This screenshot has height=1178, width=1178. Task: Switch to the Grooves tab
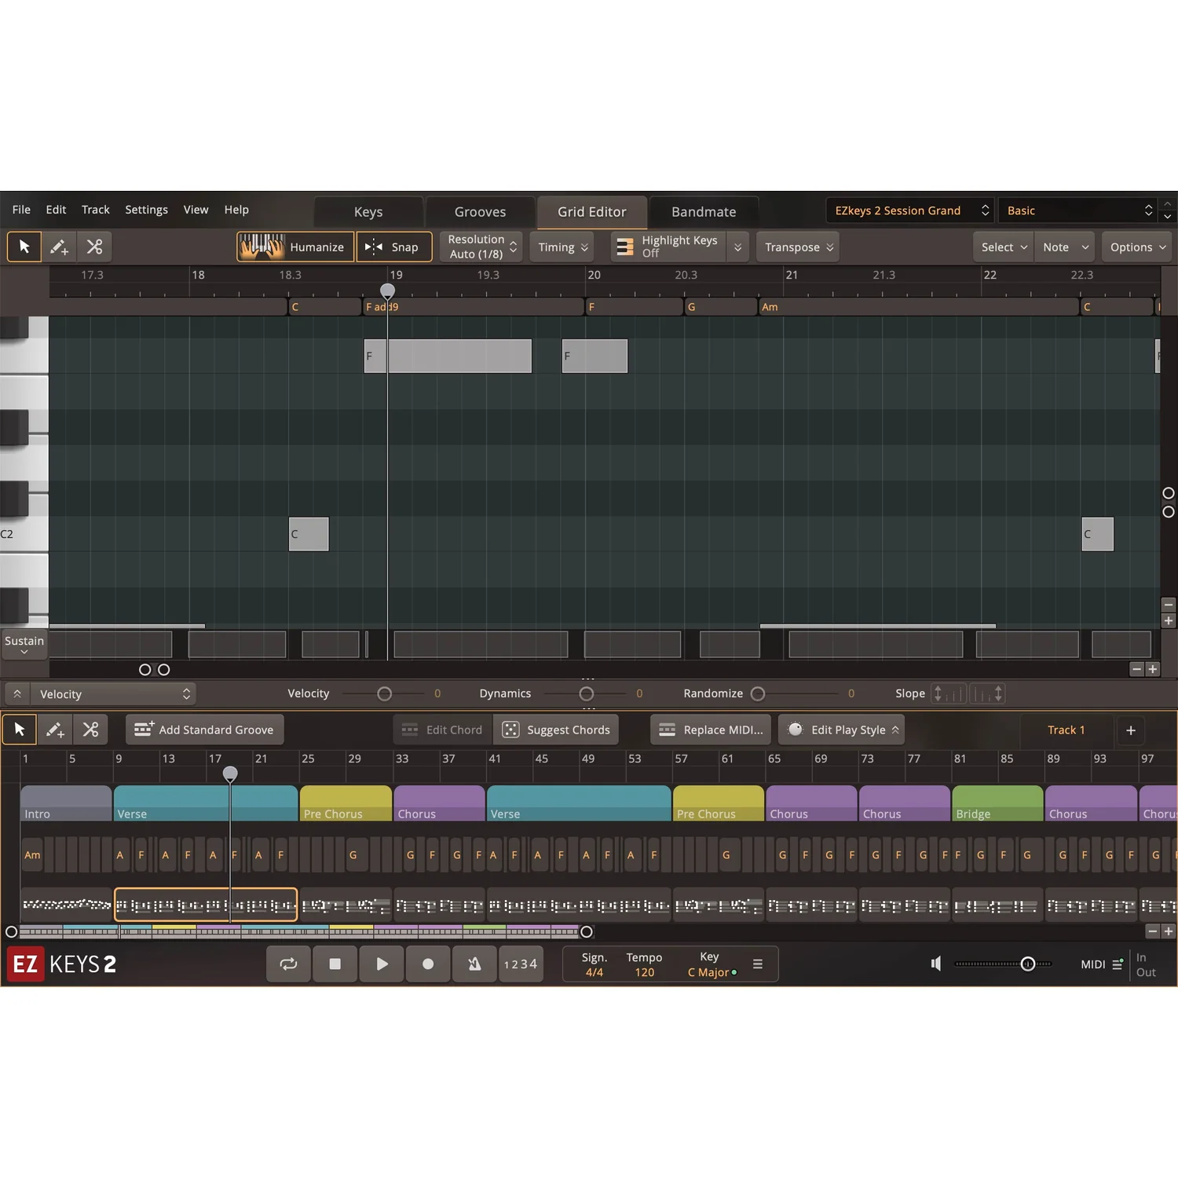point(480,212)
